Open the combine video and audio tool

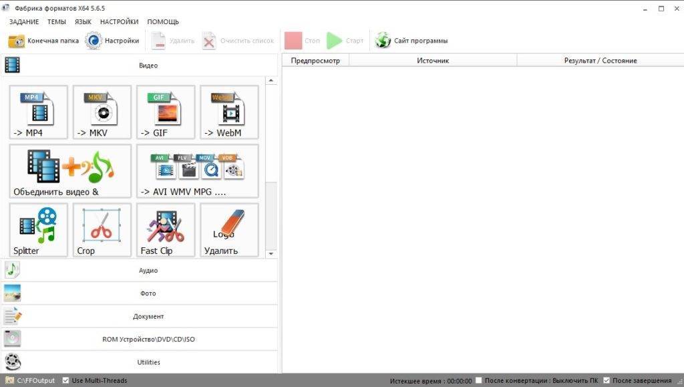pos(70,171)
